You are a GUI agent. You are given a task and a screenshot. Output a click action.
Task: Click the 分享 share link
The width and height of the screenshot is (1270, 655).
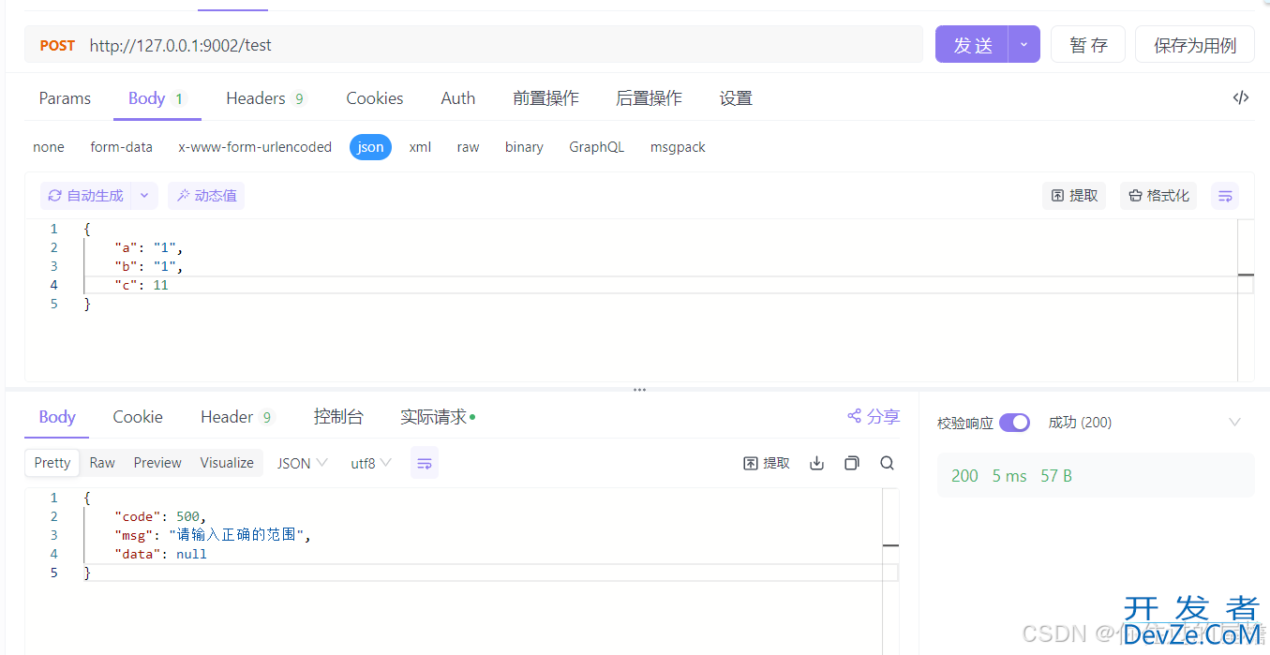point(874,416)
